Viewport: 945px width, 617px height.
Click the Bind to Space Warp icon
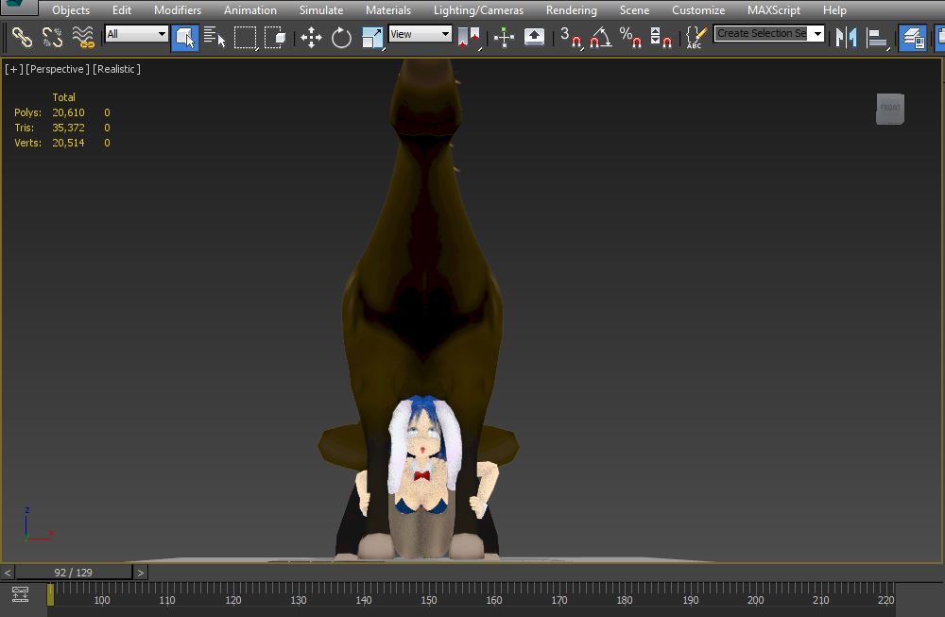point(83,37)
